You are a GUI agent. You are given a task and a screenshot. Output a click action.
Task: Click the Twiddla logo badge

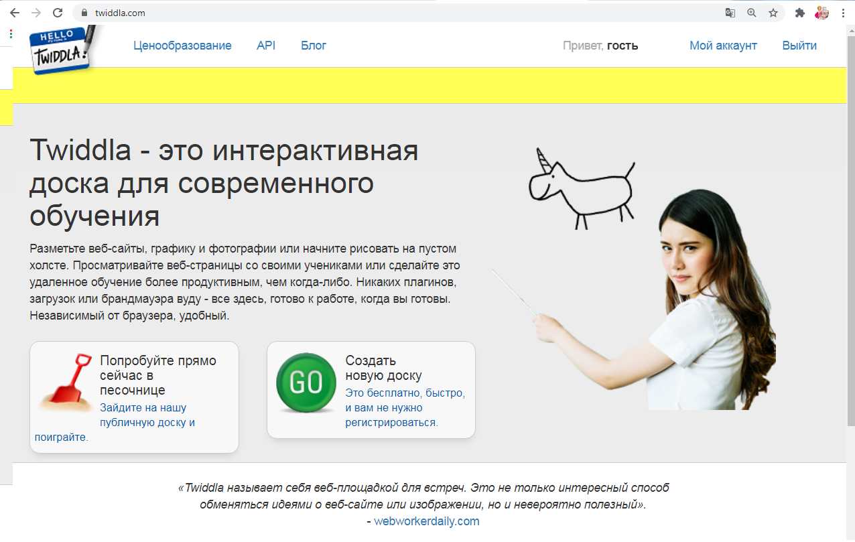64,50
